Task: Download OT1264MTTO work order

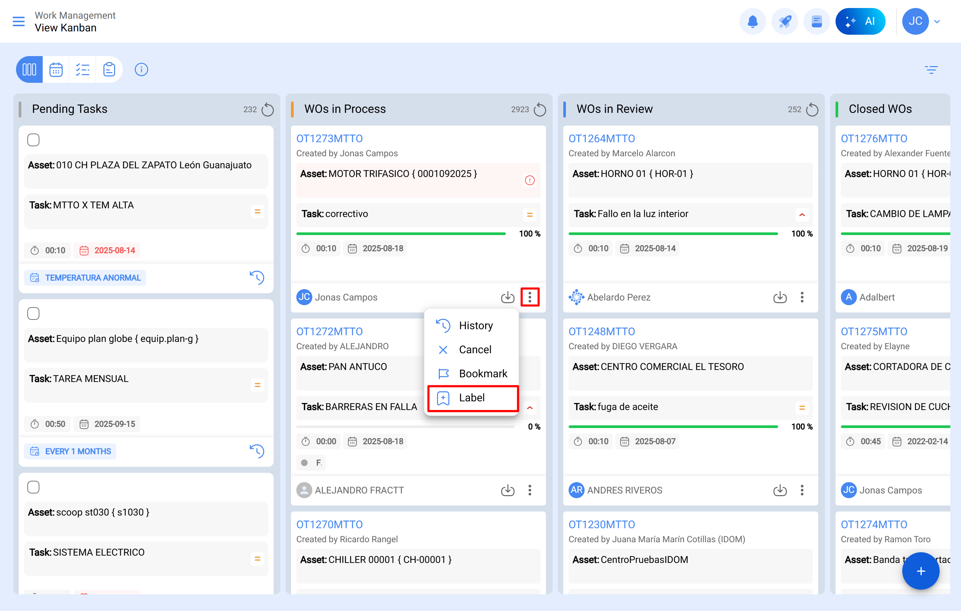Action: tap(779, 297)
